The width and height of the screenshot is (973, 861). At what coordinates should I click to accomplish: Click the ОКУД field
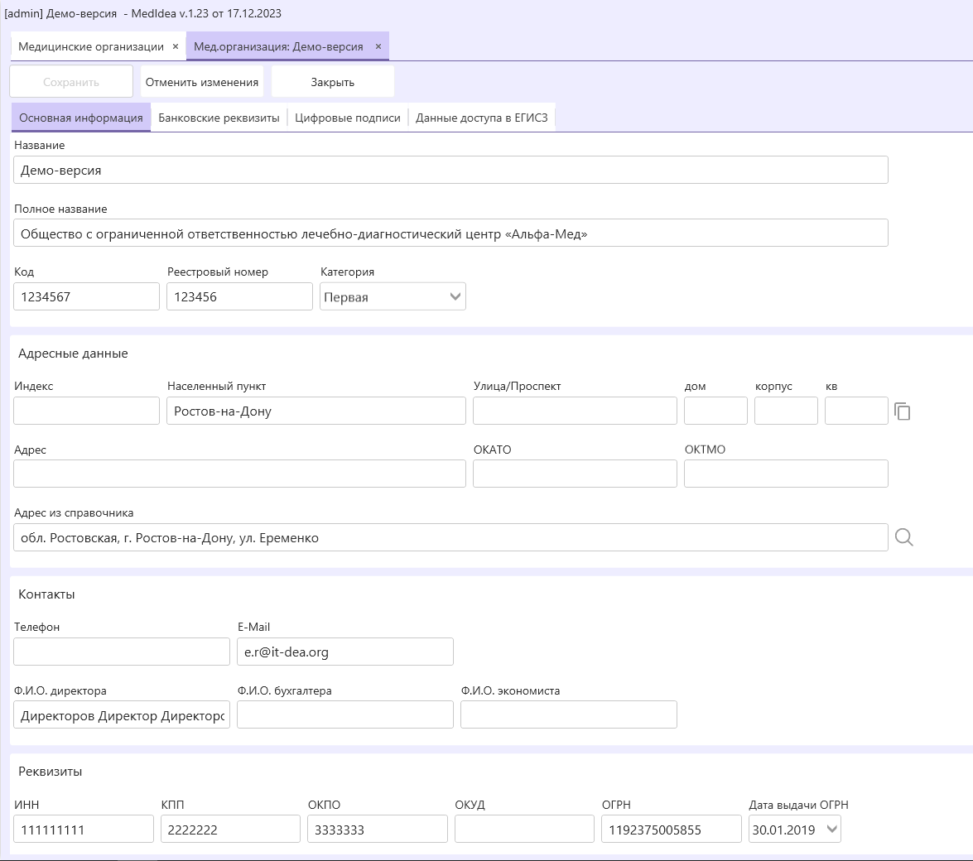pos(524,829)
